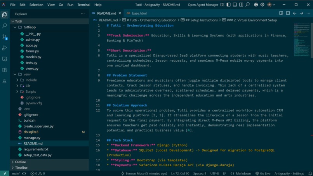Open requirements.txt file
Screen dimensions: 313x176
tap(49, 149)
